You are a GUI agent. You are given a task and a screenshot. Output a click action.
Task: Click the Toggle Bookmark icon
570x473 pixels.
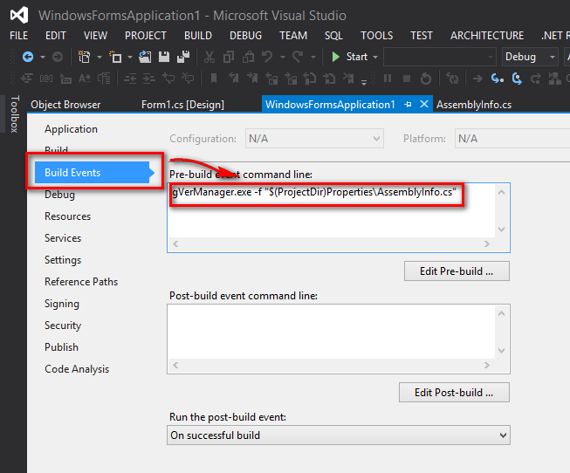pyautogui.click(x=214, y=79)
